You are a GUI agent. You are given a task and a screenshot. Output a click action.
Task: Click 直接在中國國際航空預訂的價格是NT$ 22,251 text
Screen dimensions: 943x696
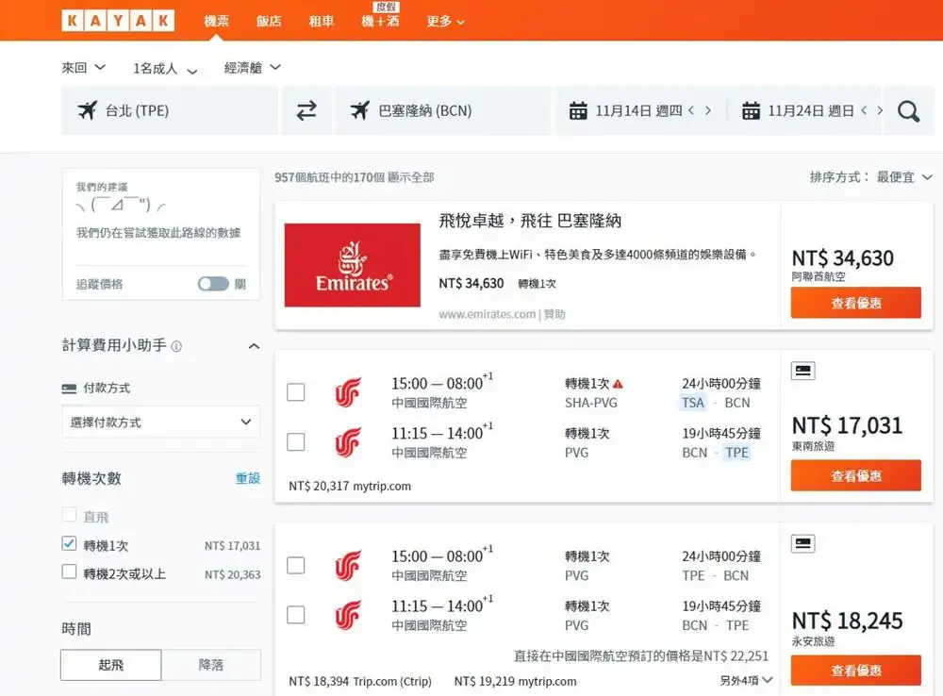coord(641,655)
